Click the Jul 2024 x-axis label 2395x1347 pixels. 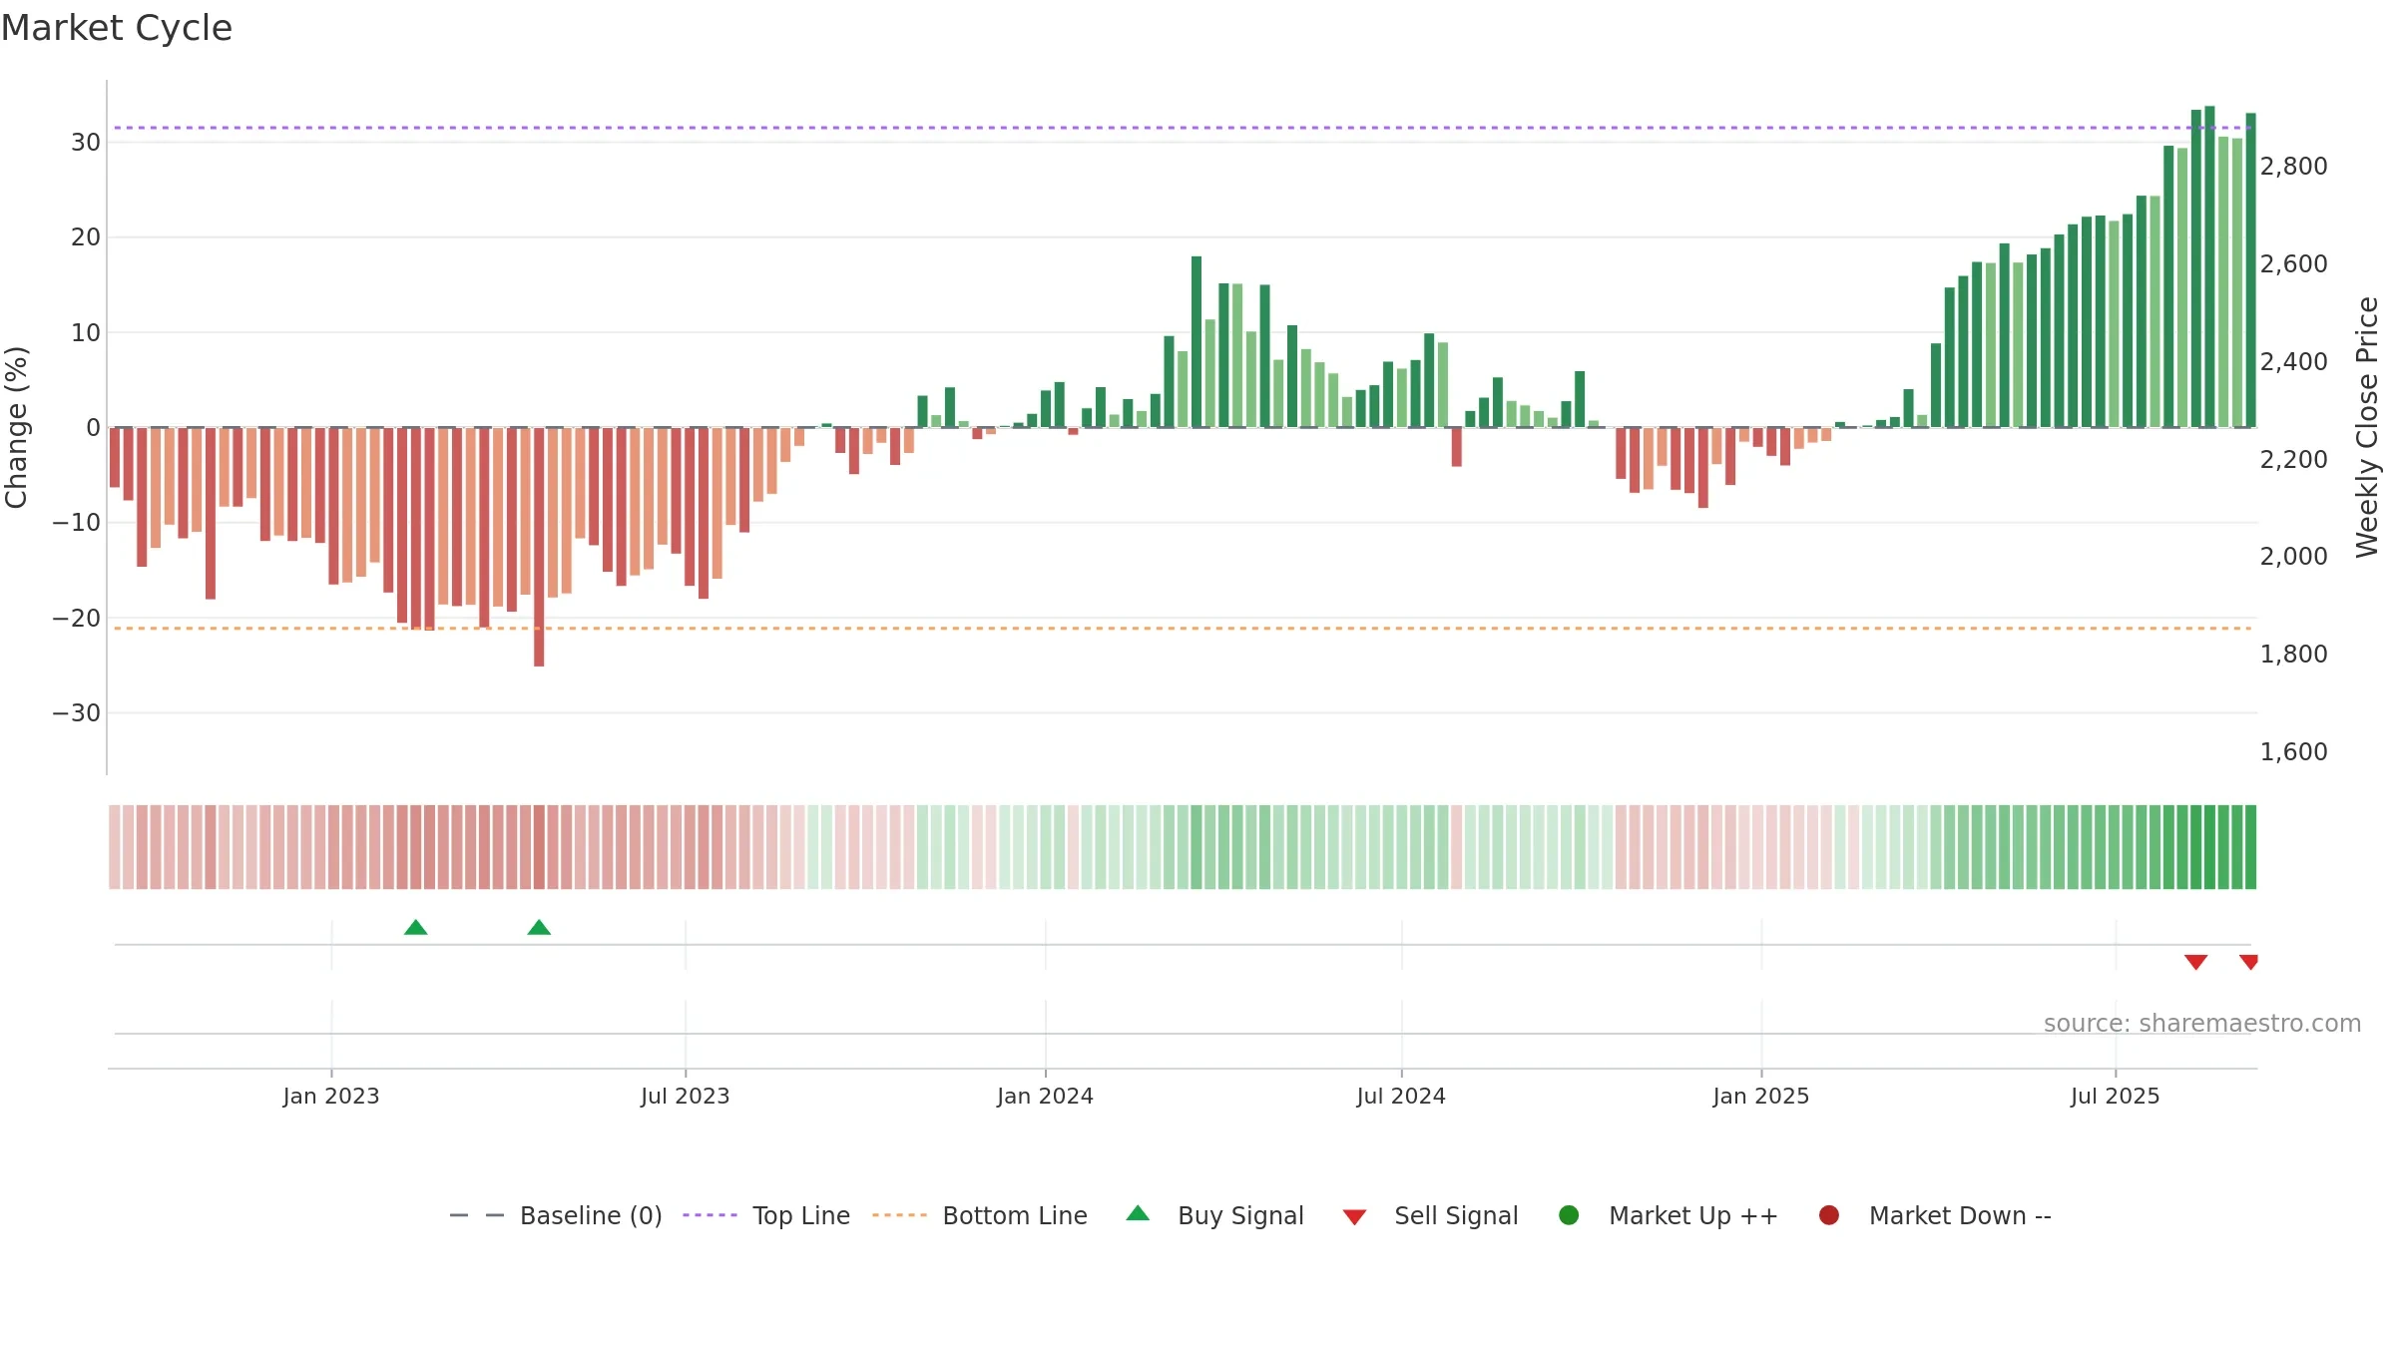pos(1401,1097)
